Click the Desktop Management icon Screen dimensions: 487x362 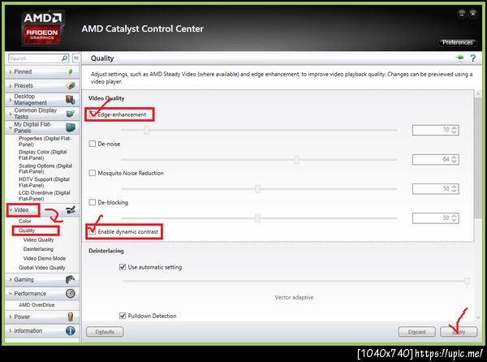(71, 99)
